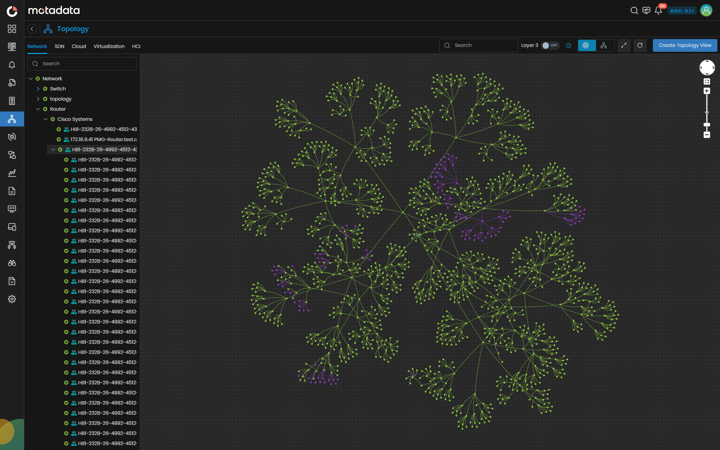Open the dashboard grid icon in sidebar
Image resolution: width=720 pixels, height=450 pixels.
12,29
